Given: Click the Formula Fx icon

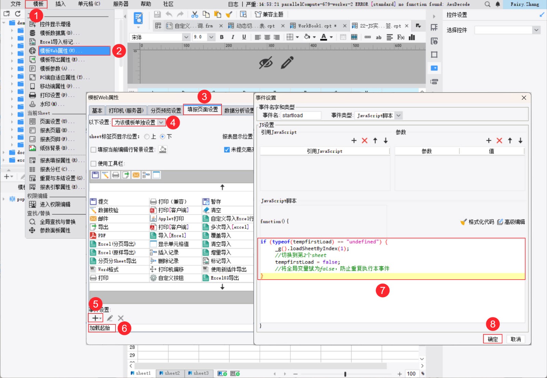Looking at the screenshot, I should coord(401,37).
